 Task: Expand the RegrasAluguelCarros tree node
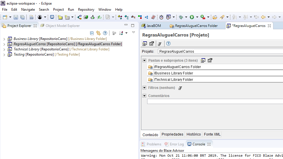click(x=4, y=44)
